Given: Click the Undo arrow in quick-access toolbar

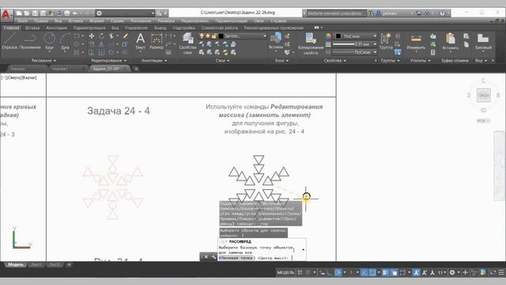Looking at the screenshot, I should coord(75,13).
